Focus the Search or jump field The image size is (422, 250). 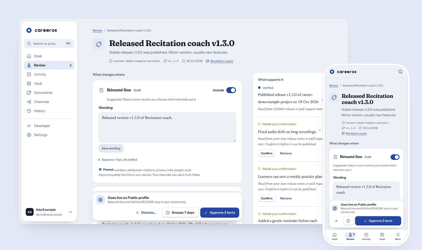49,44
